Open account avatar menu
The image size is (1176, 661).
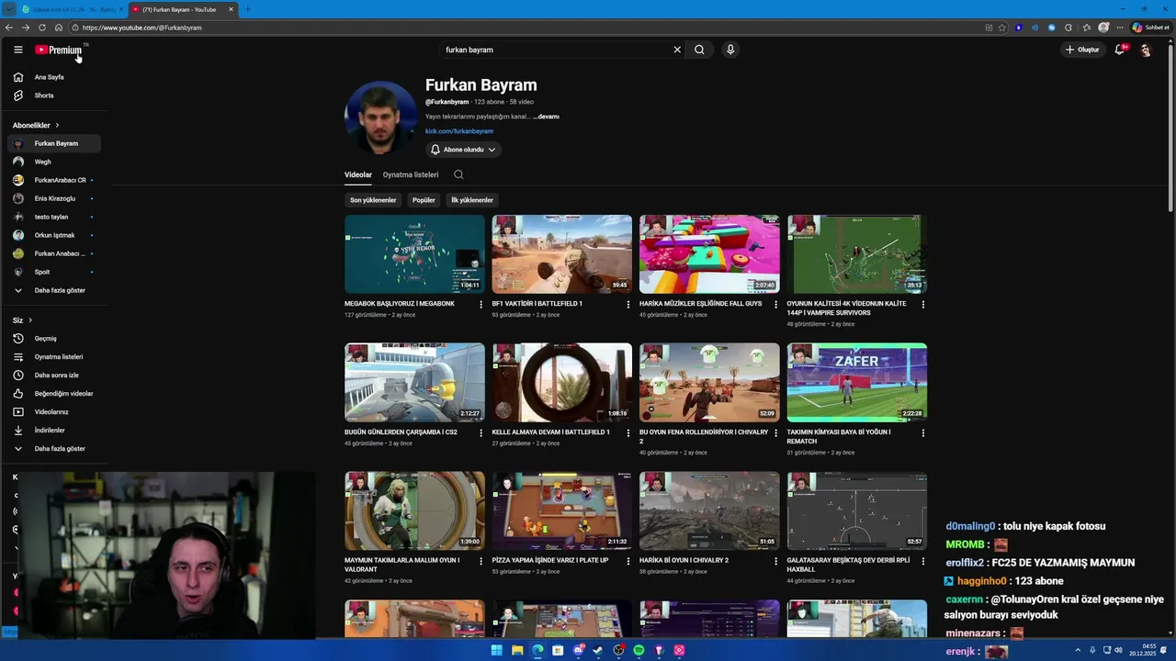click(x=1145, y=50)
